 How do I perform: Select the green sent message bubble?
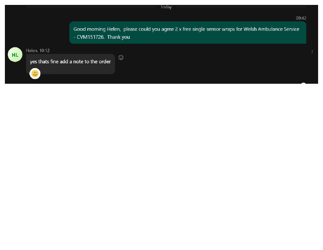point(188,33)
